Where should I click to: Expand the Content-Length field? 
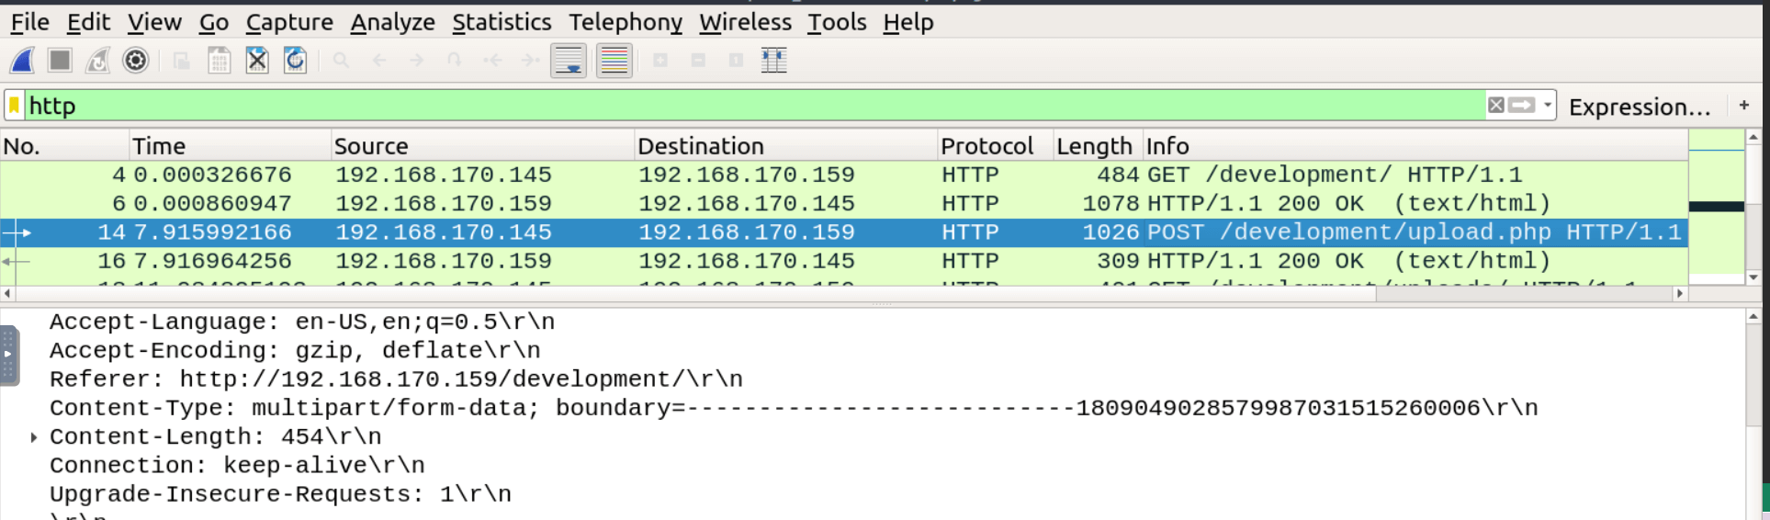point(34,437)
